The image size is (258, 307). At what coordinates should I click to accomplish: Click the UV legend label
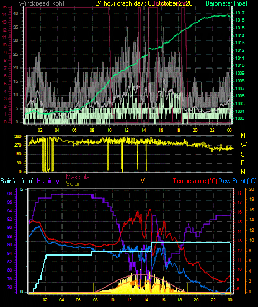coord(141,180)
